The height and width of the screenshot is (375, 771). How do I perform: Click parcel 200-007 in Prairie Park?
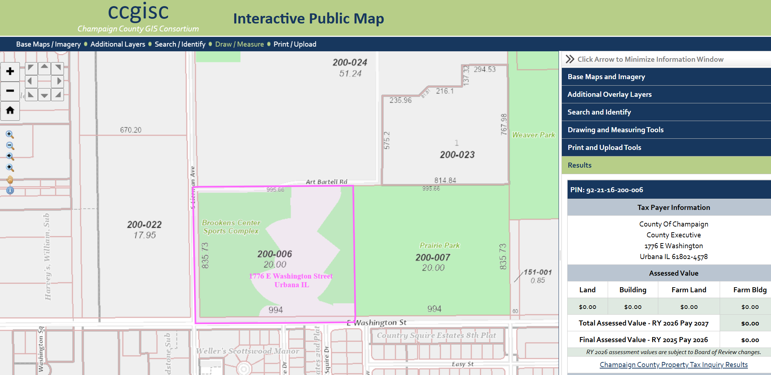(432, 257)
